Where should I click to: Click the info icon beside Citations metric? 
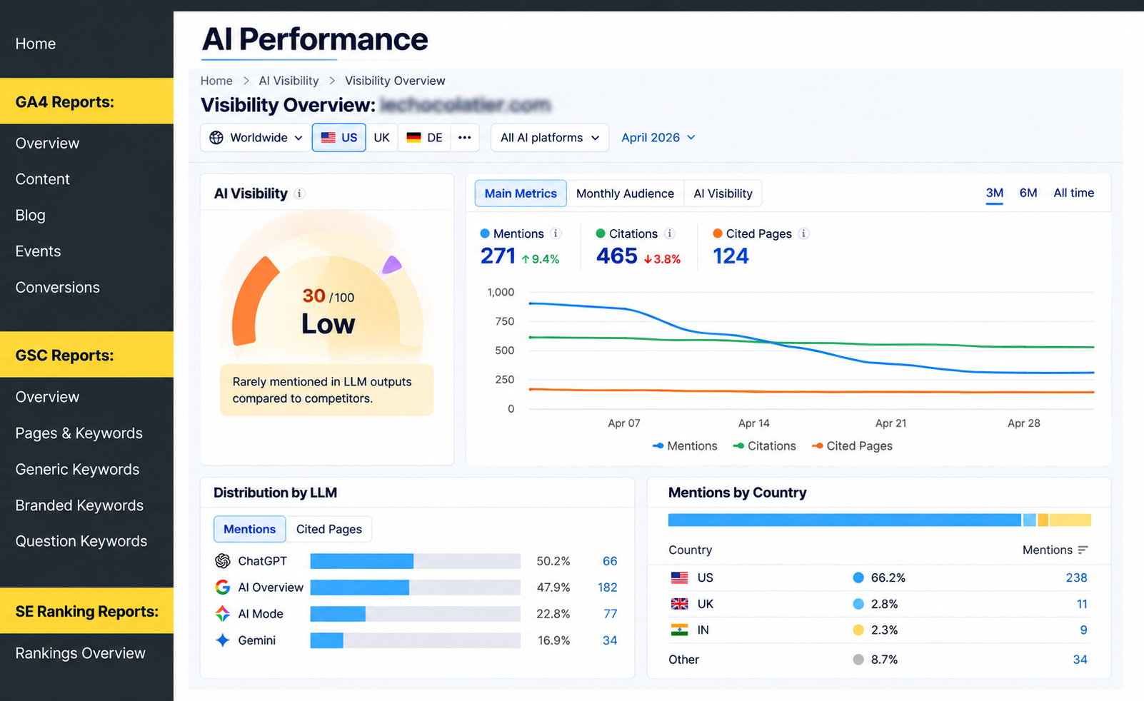click(x=669, y=233)
